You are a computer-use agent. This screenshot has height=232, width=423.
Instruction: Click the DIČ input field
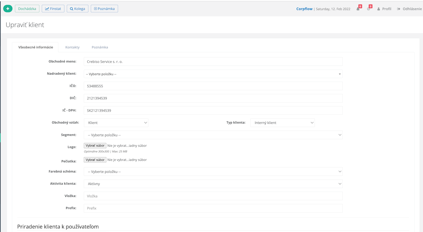click(213, 98)
